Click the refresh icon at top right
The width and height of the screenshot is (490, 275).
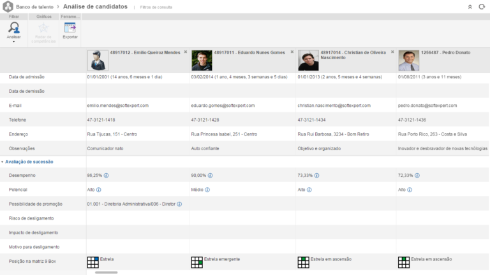(x=482, y=6)
